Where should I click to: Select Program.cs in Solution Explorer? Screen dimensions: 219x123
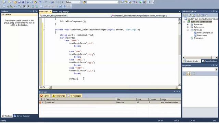(x=198, y=38)
